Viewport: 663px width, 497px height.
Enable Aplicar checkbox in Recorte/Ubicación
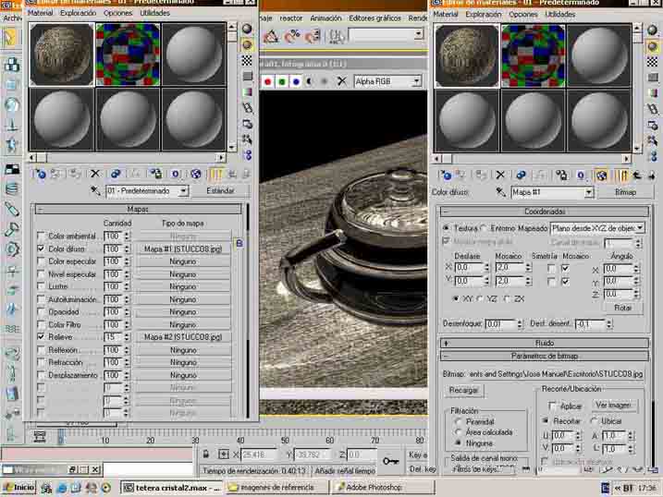point(552,406)
